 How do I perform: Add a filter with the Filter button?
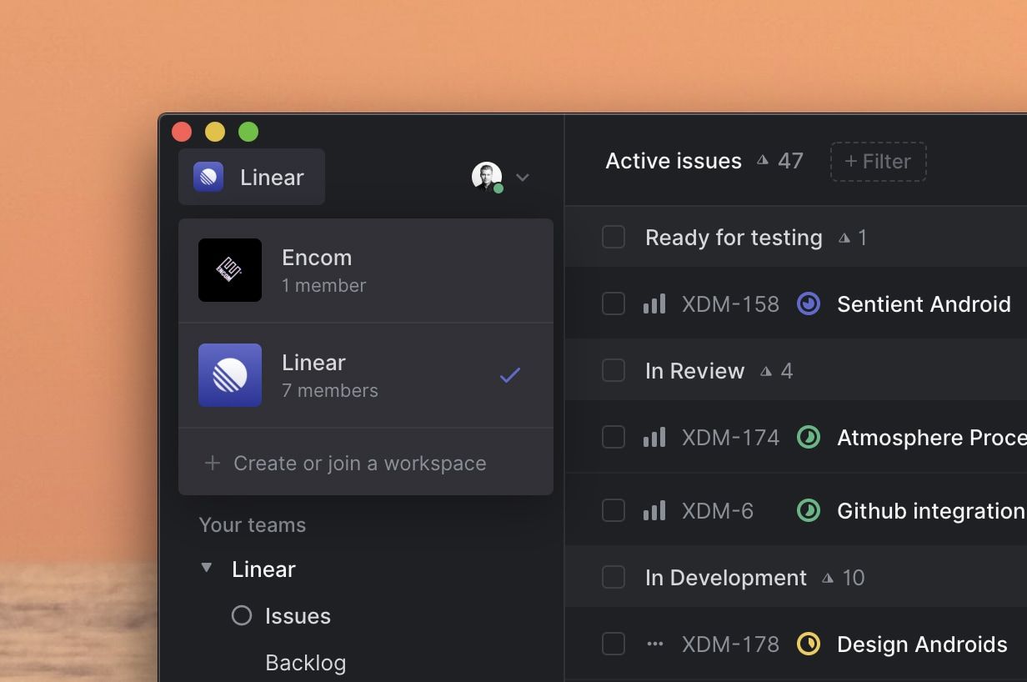click(878, 161)
